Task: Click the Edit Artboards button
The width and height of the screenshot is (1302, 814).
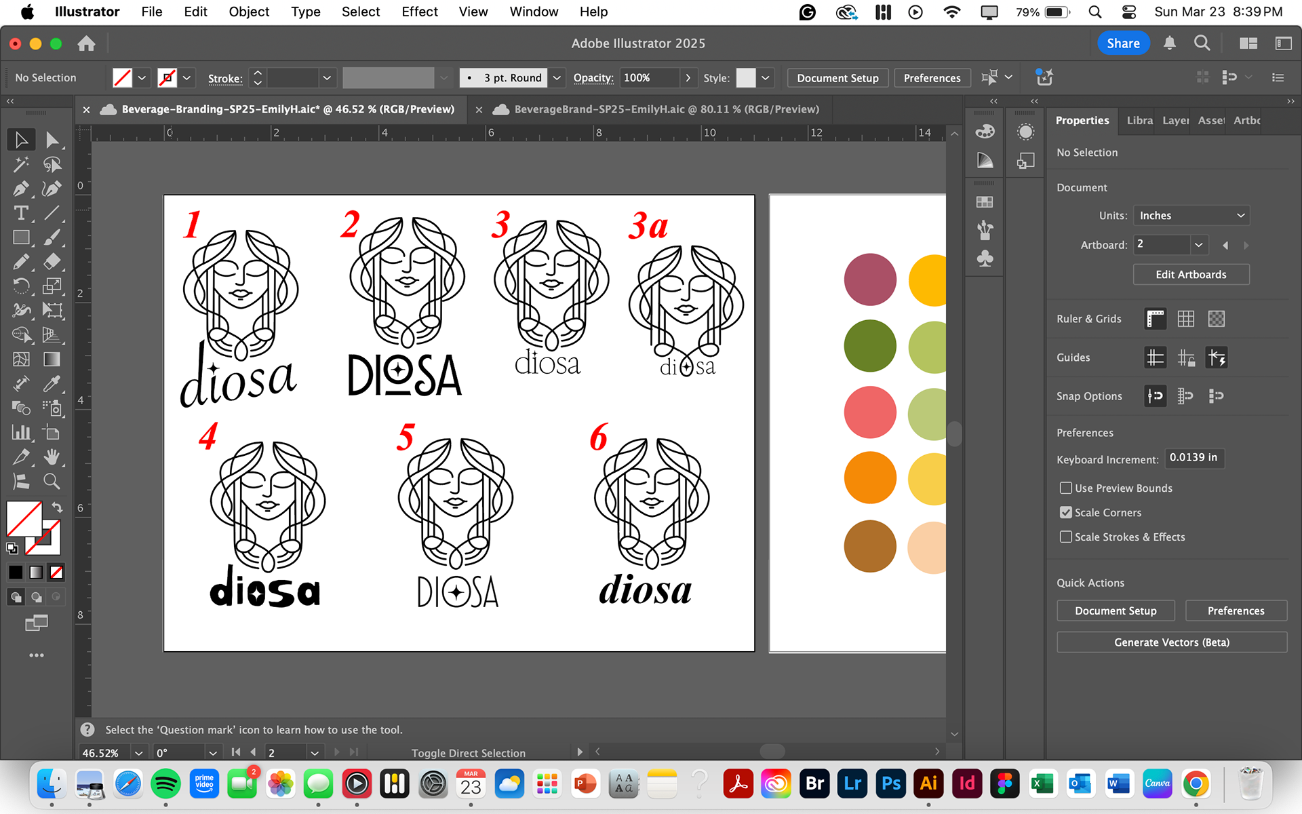Action: pyautogui.click(x=1191, y=275)
